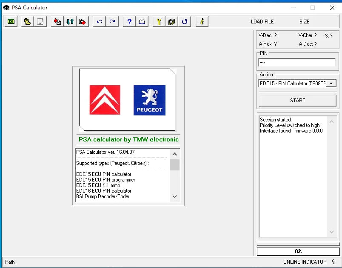Click the redo arrow icon
Image resolution: width=342 pixels, height=268 pixels.
pos(112,22)
